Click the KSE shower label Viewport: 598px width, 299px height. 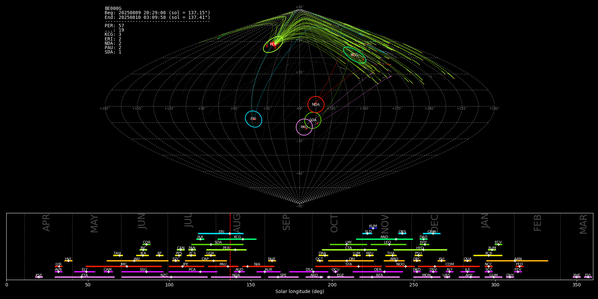coord(39,275)
